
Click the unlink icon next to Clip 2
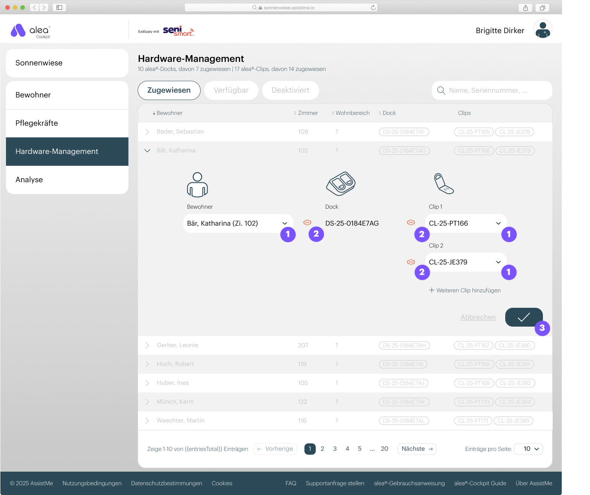point(411,262)
